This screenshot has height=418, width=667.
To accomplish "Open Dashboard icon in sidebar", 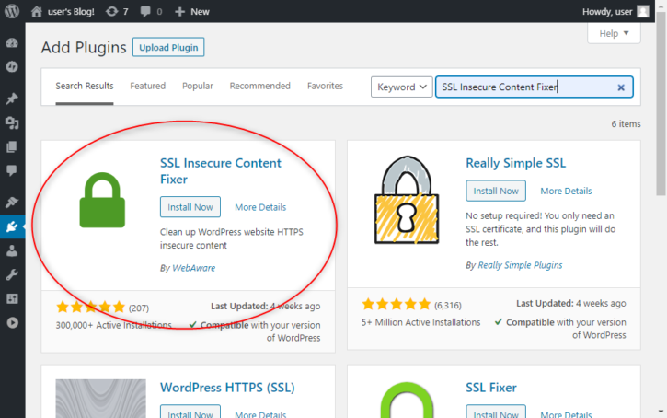I will coord(12,42).
